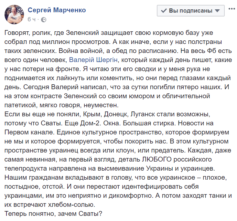The image size is (237, 221).
Task: Click the public globe privacy icon
Action: 44,19
